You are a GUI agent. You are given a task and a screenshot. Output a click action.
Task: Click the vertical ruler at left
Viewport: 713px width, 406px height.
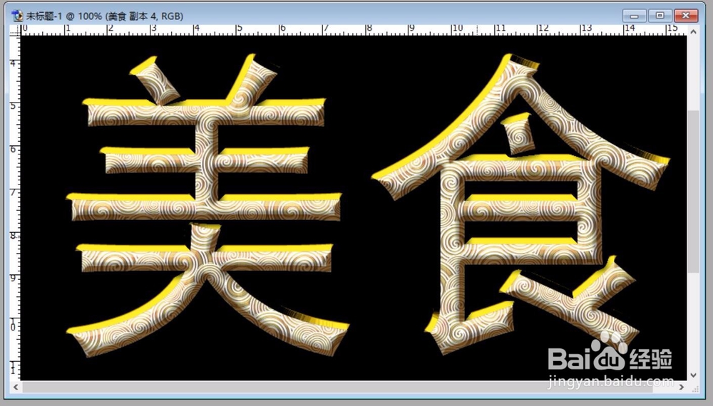click(16, 208)
